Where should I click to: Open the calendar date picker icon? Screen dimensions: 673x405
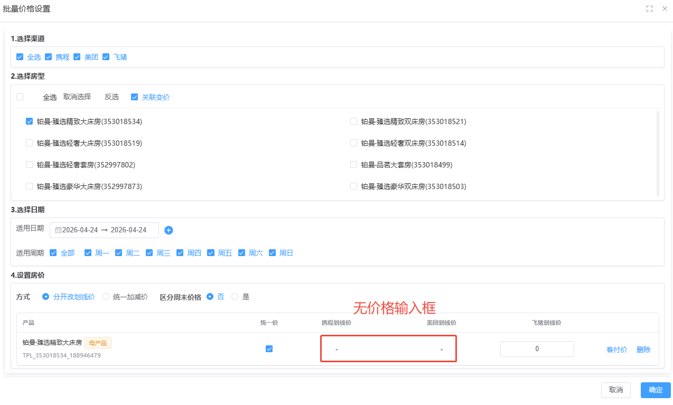click(x=60, y=230)
